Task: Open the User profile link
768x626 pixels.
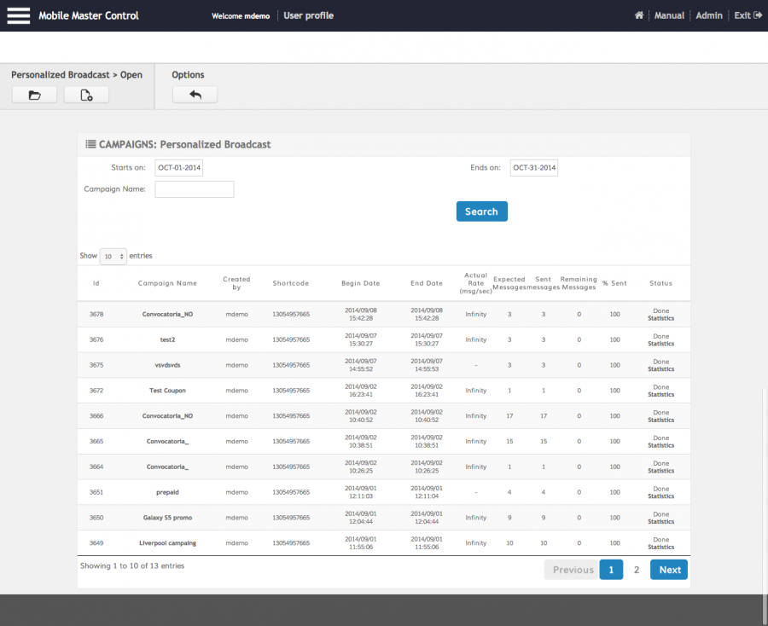Action: pyautogui.click(x=308, y=15)
